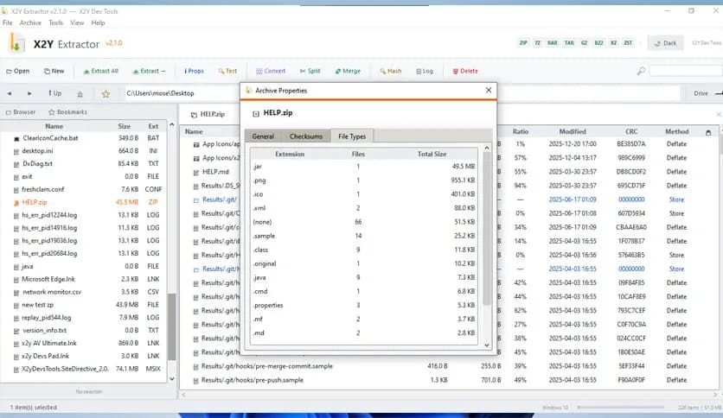Screen dimensions: 723x418
Task: Bookmark current folder with the star icon
Action: 106,94
